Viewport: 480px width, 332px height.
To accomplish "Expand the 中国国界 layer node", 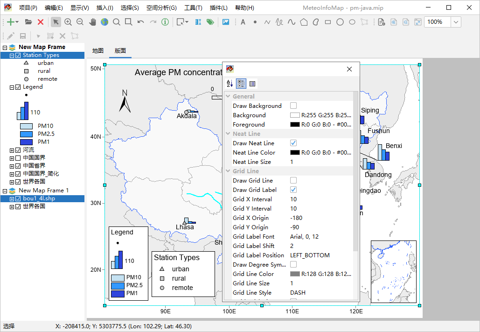I will (12, 158).
